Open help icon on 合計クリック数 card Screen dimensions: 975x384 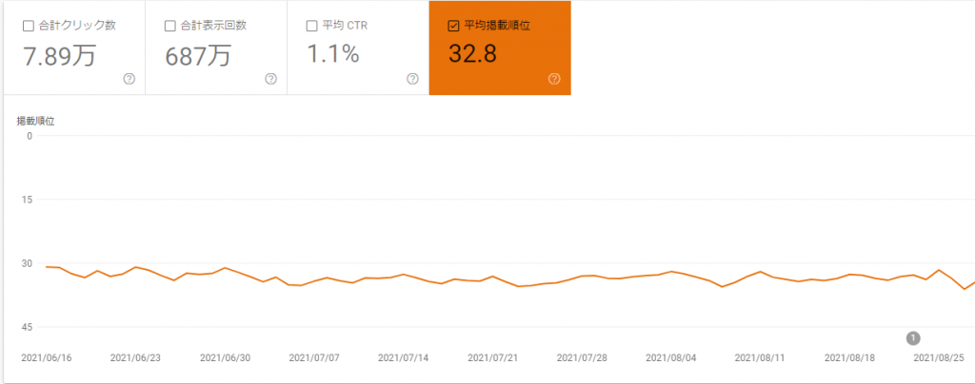coord(129,79)
